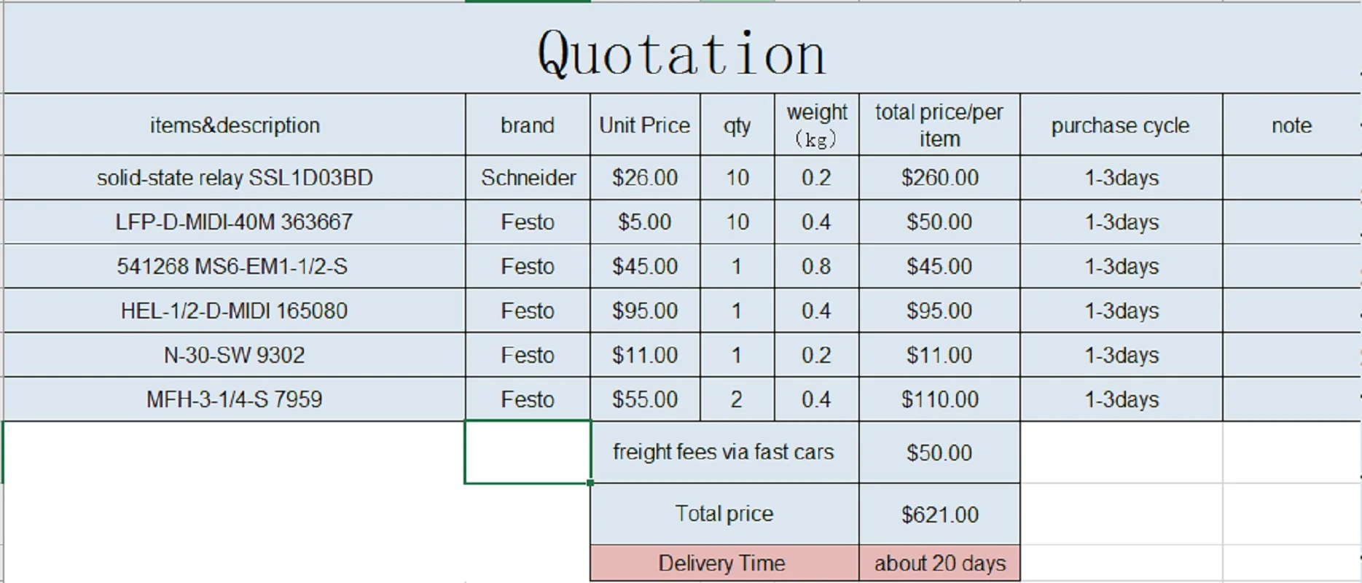Select the freight fees via fast cars cell
This screenshot has height=583, width=1362.
click(724, 453)
